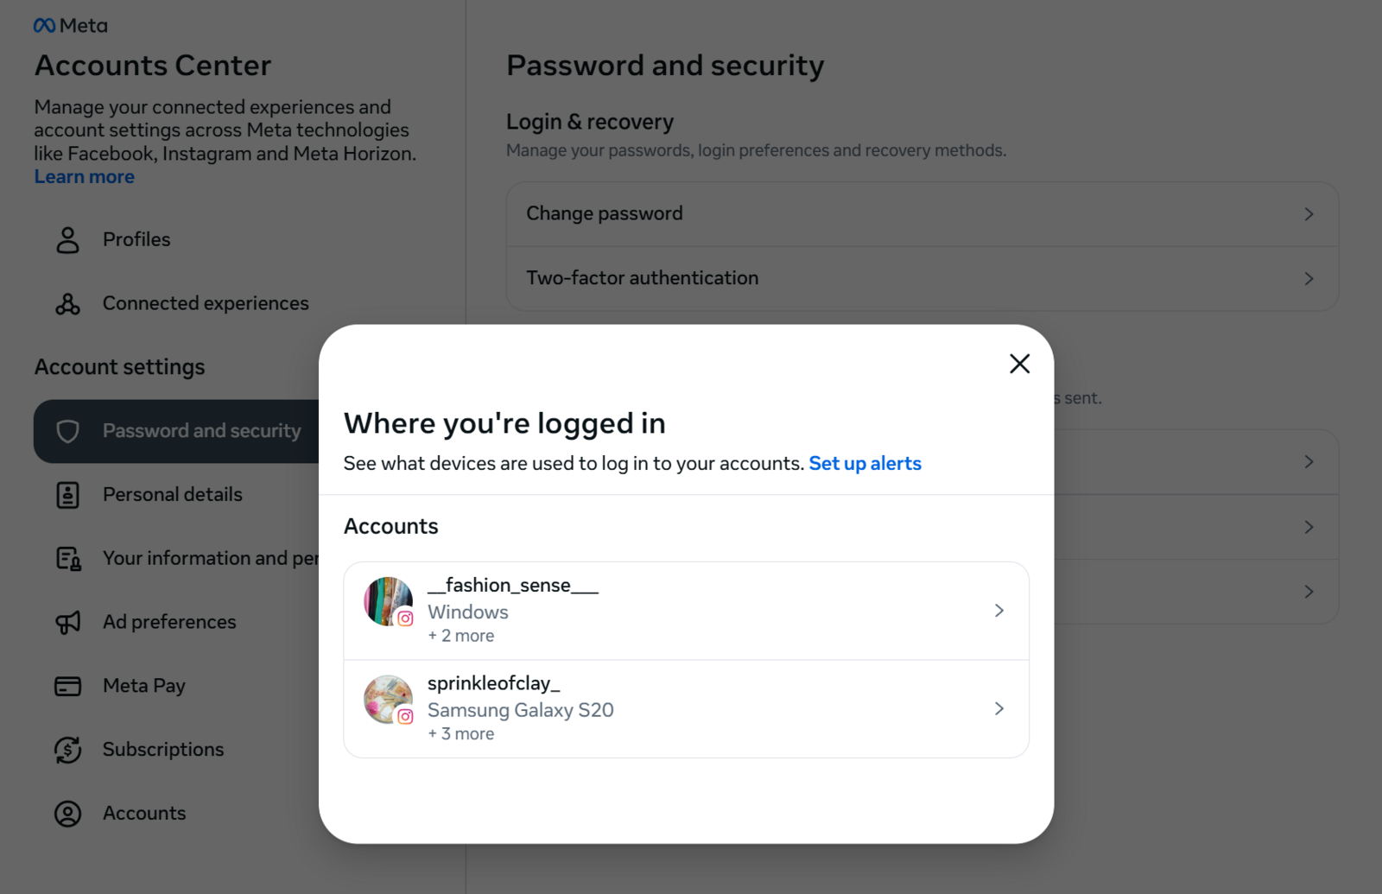Open the Password and security settings item
Image resolution: width=1382 pixels, height=894 pixels.
tap(201, 430)
